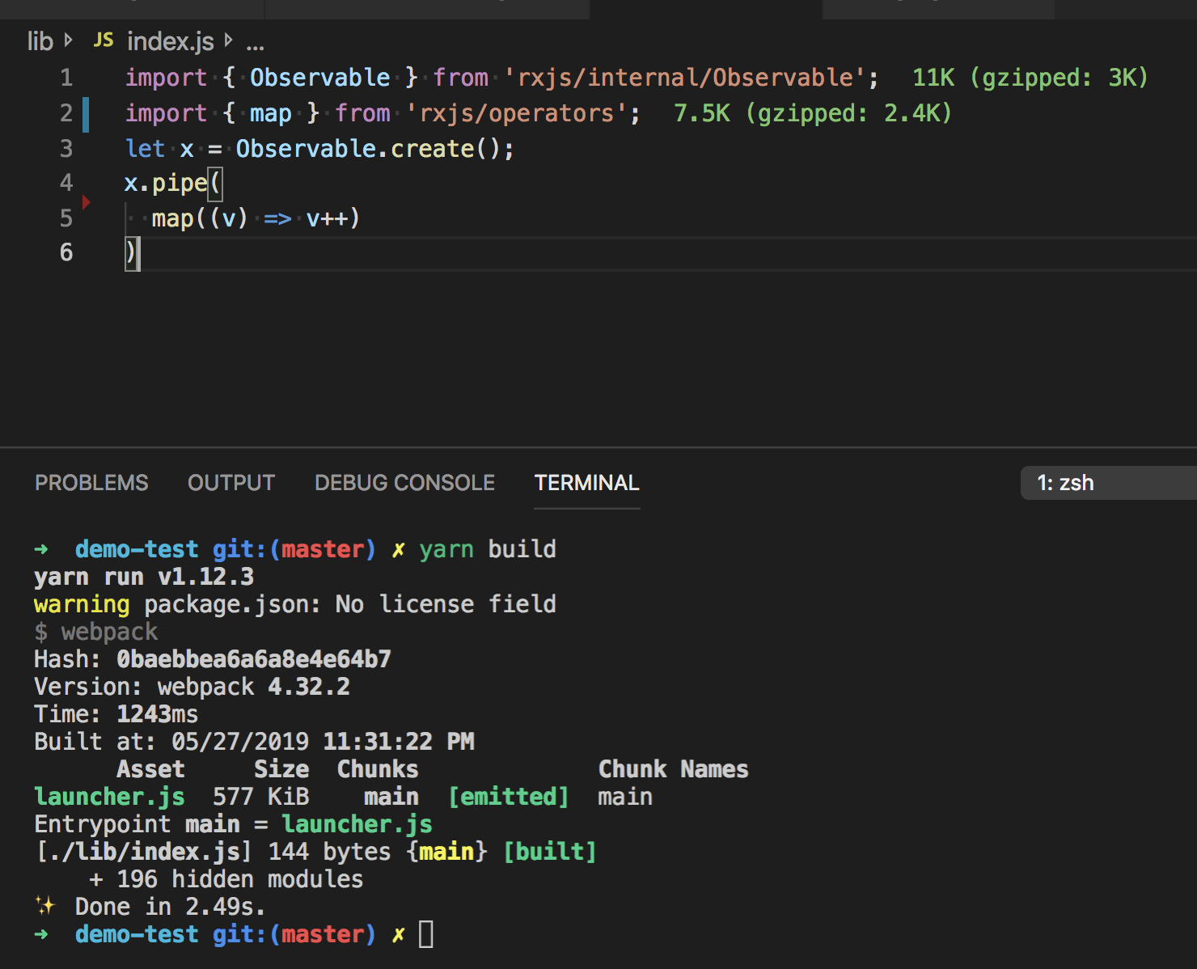
Task: Click the yarn build command in terminal
Action: pyautogui.click(x=488, y=549)
